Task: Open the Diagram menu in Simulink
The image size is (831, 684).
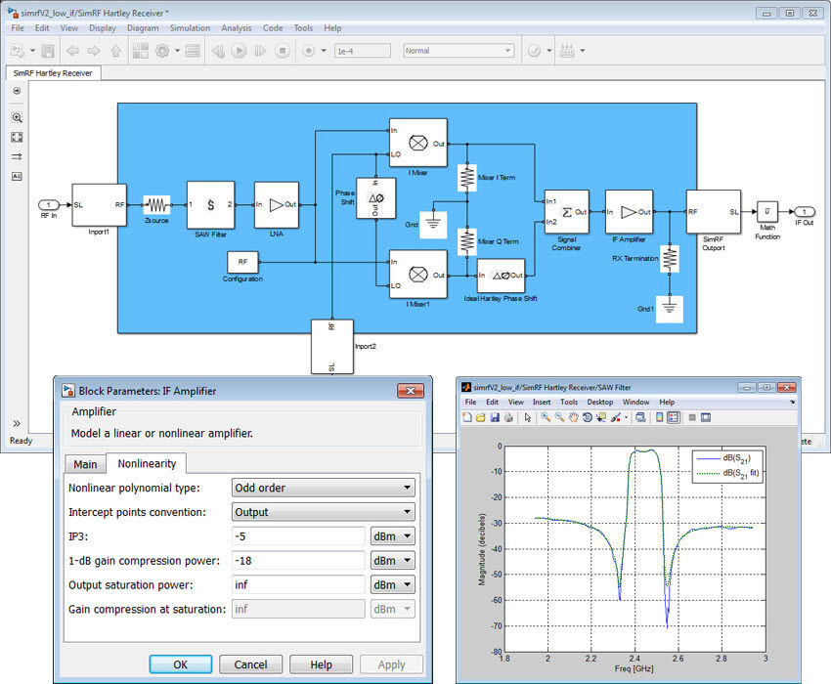Action: [143, 28]
